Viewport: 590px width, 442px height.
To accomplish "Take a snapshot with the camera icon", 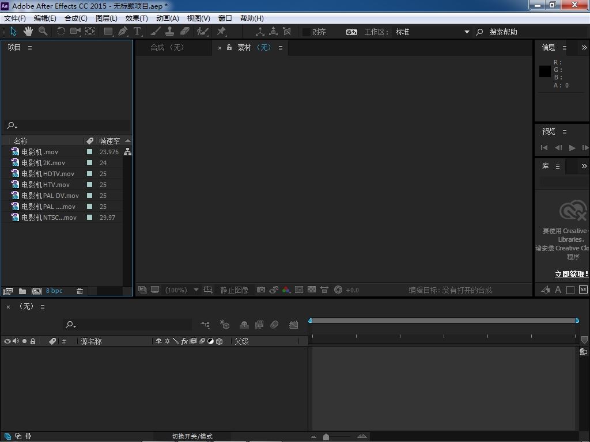I will click(261, 290).
